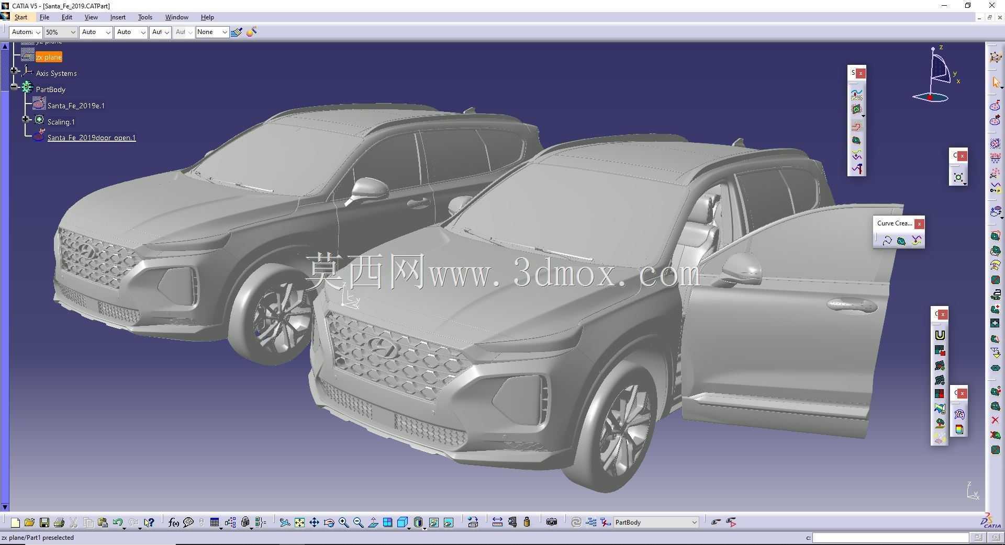The image size is (1005, 545).
Task: Close the S floating toolbar
Action: (x=861, y=73)
